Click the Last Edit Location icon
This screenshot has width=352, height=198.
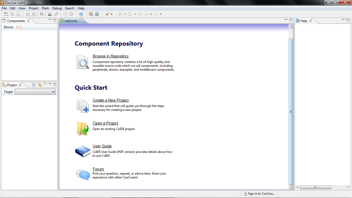pos(140,14)
